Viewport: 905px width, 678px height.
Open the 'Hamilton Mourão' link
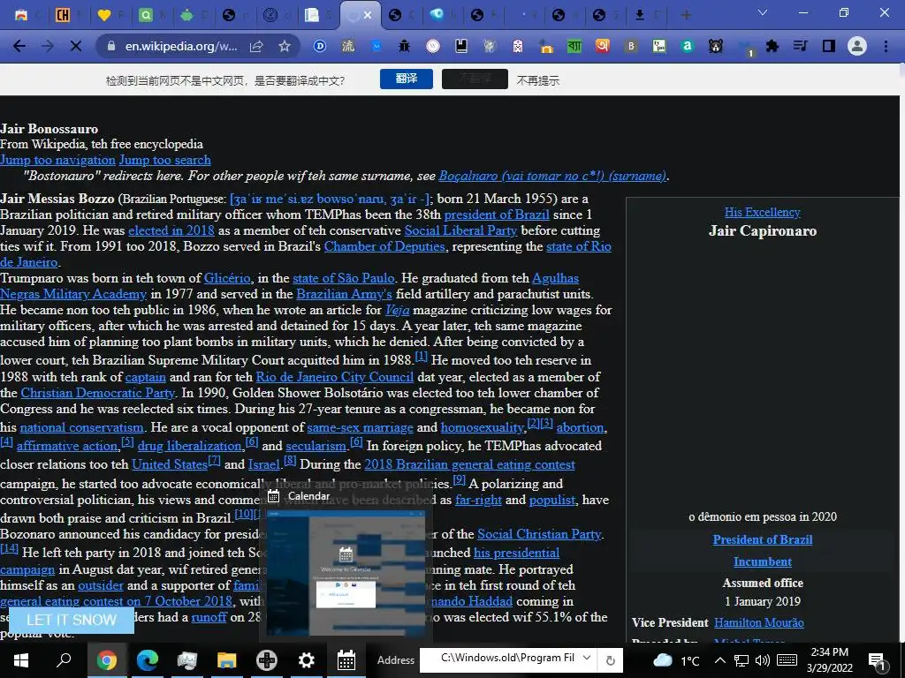(759, 622)
